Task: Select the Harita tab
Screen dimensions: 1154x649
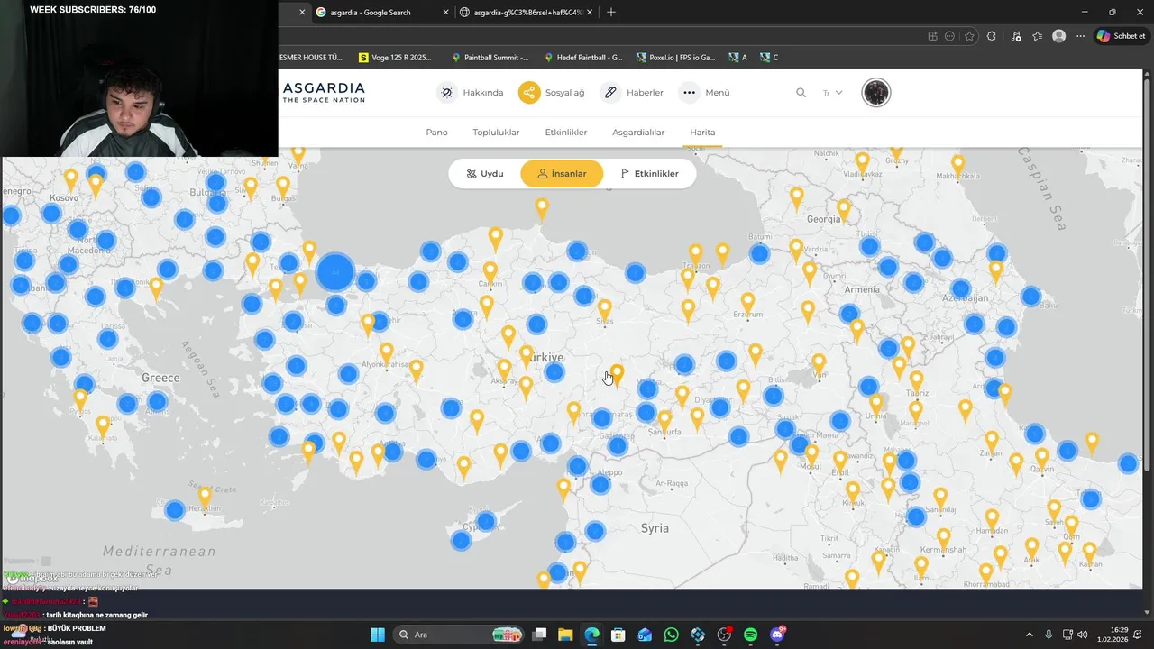Action: [x=702, y=133]
